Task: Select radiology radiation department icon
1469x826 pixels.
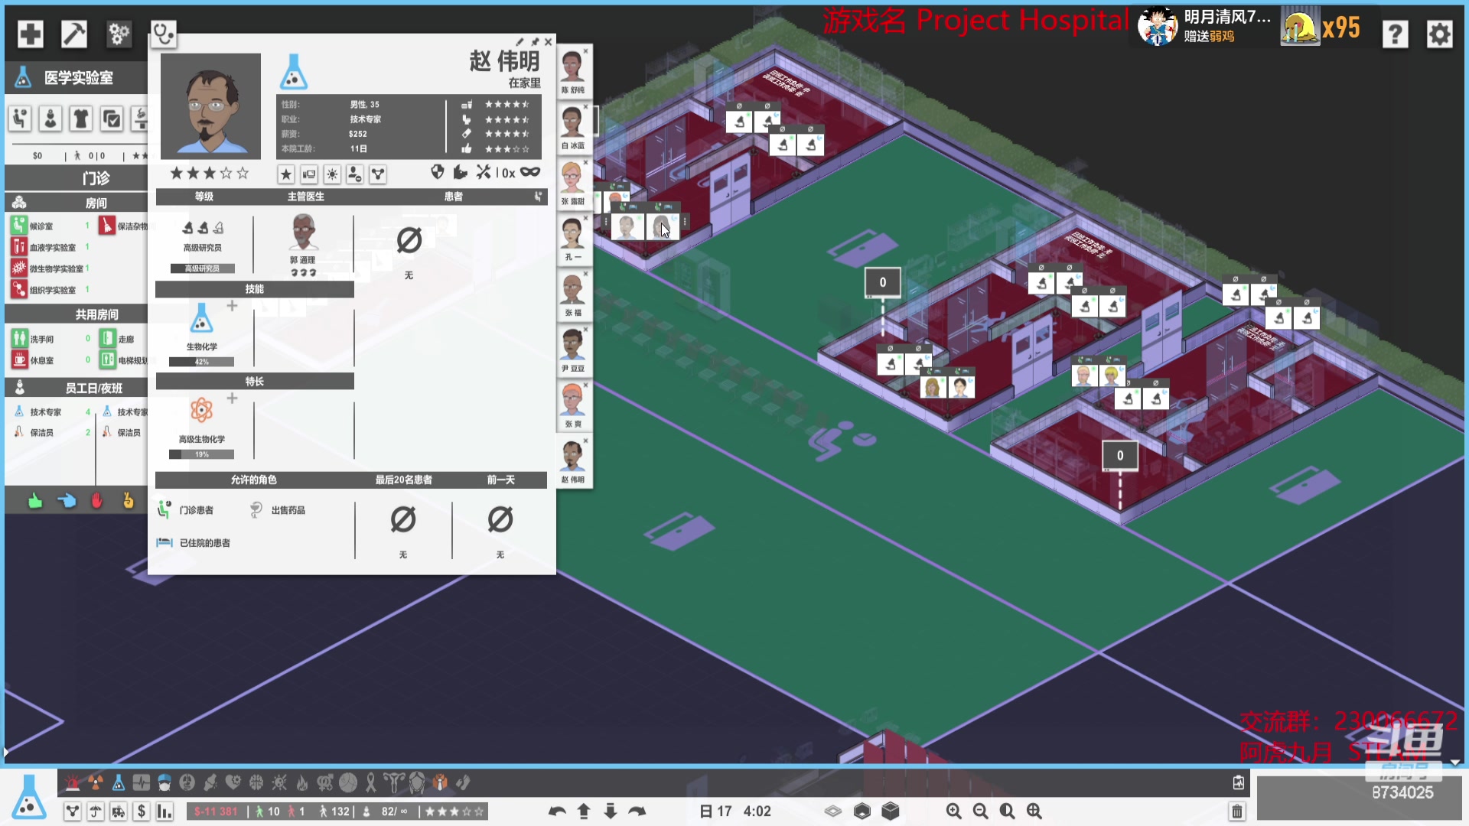Action: click(96, 782)
